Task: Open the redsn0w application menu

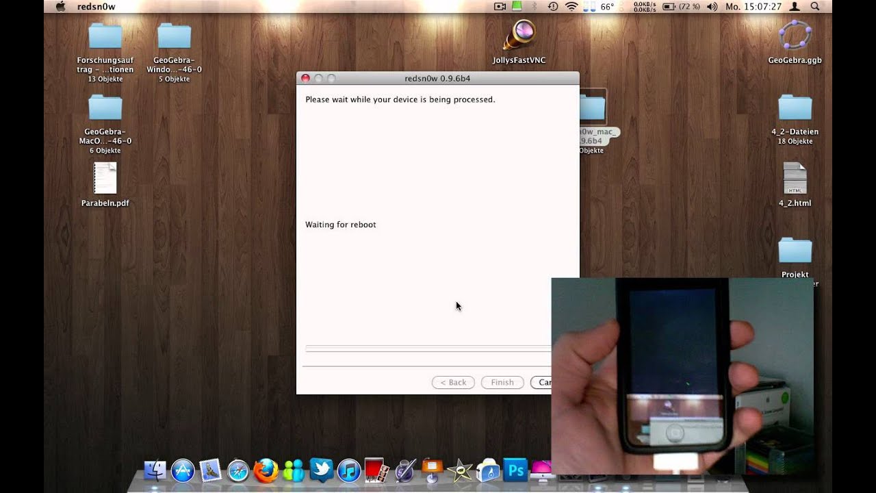Action: pyautogui.click(x=96, y=6)
